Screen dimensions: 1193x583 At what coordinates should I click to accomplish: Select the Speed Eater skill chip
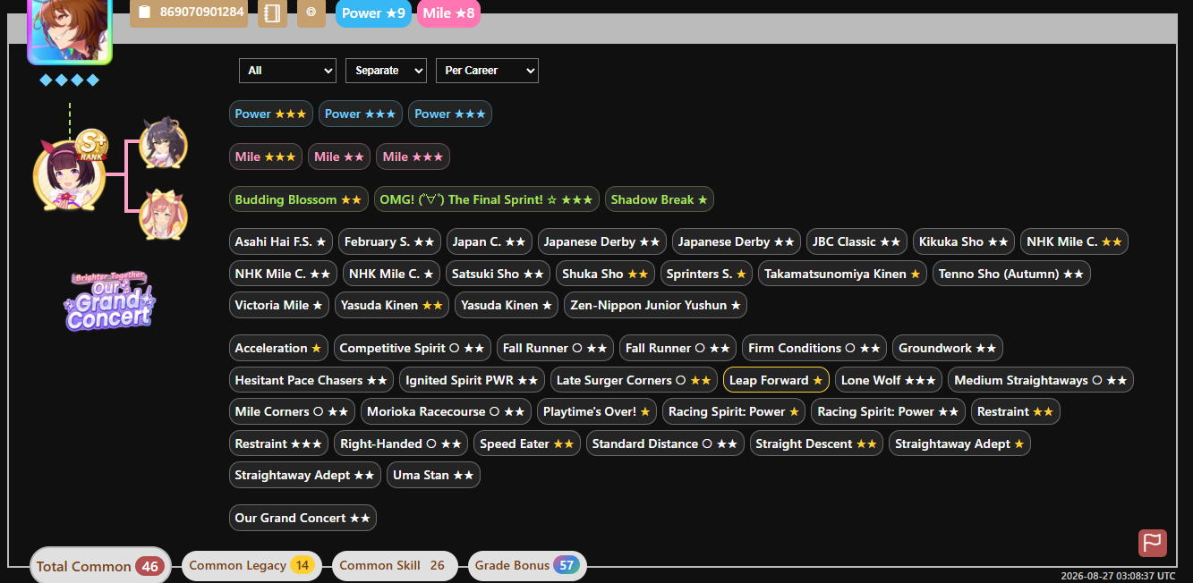click(527, 444)
